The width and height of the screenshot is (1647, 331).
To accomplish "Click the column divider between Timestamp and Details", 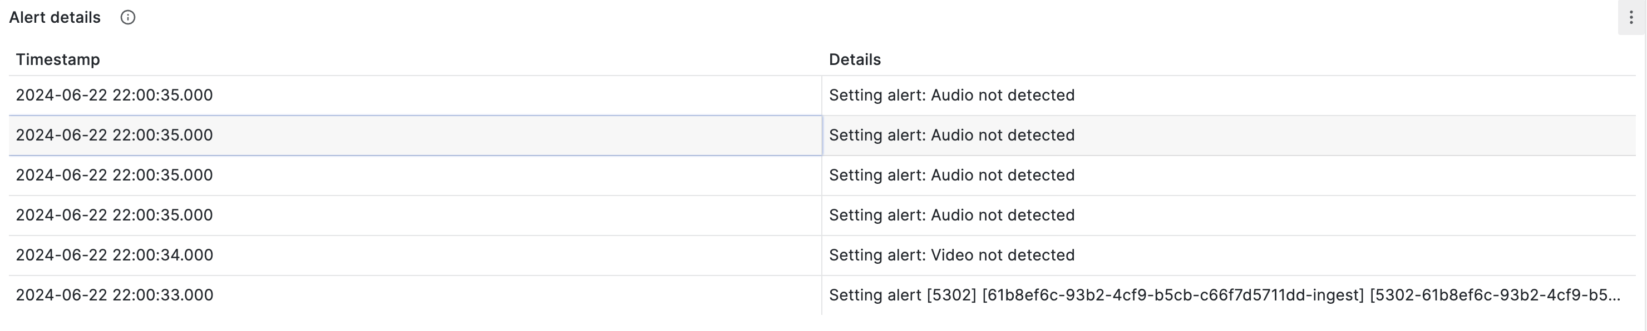I will point(822,195).
